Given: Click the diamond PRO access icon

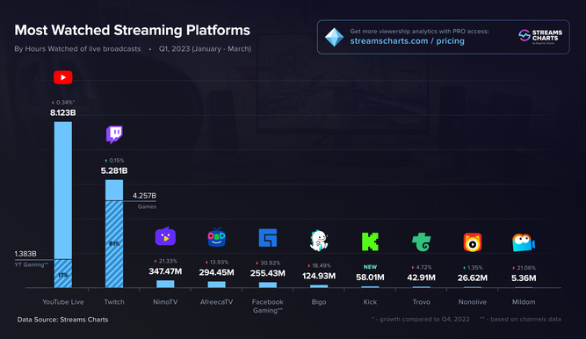Looking at the screenshot, I should click(x=334, y=37).
